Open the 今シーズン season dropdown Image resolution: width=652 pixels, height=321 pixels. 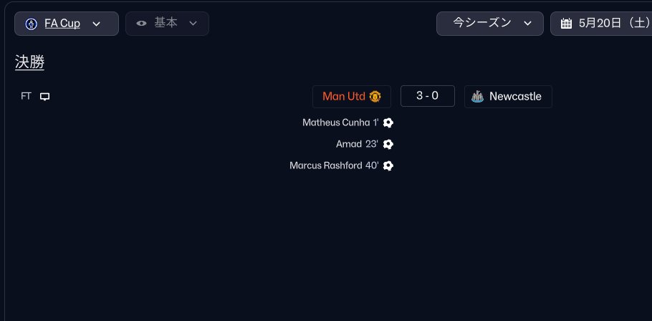tap(490, 24)
